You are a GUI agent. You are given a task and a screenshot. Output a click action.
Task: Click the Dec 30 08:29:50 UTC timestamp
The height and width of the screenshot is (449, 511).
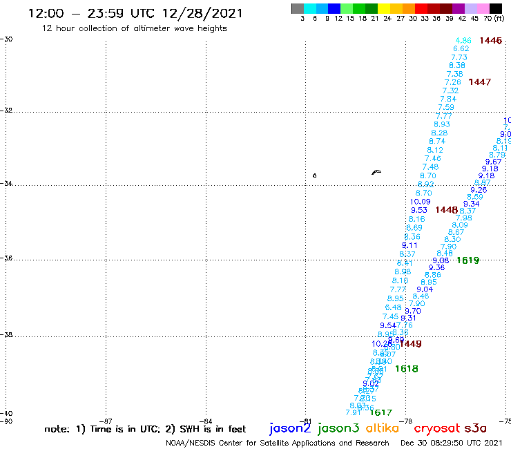point(452,443)
